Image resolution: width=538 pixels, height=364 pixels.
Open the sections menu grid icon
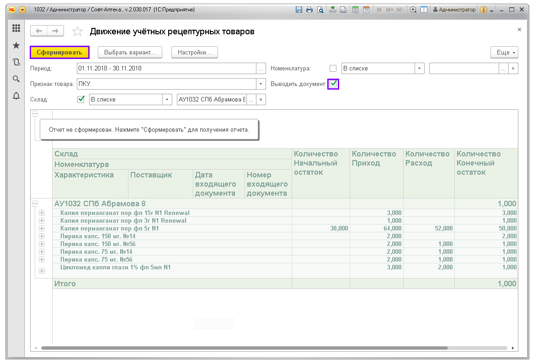click(x=16, y=28)
